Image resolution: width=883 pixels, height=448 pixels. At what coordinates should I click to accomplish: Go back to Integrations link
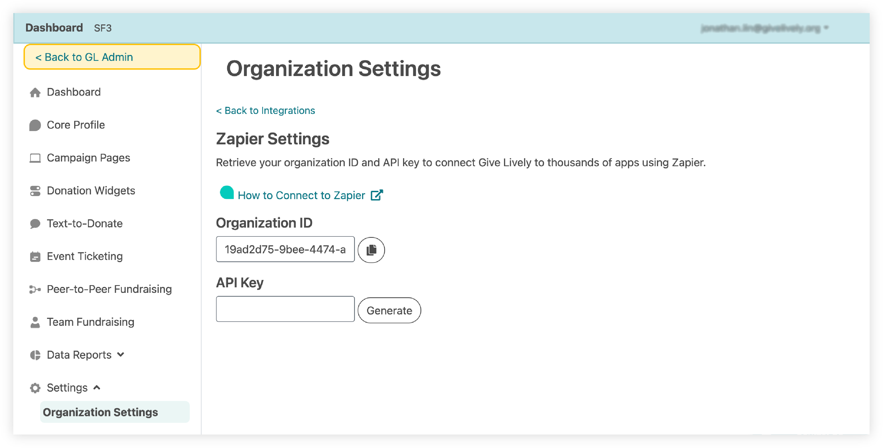coord(265,110)
